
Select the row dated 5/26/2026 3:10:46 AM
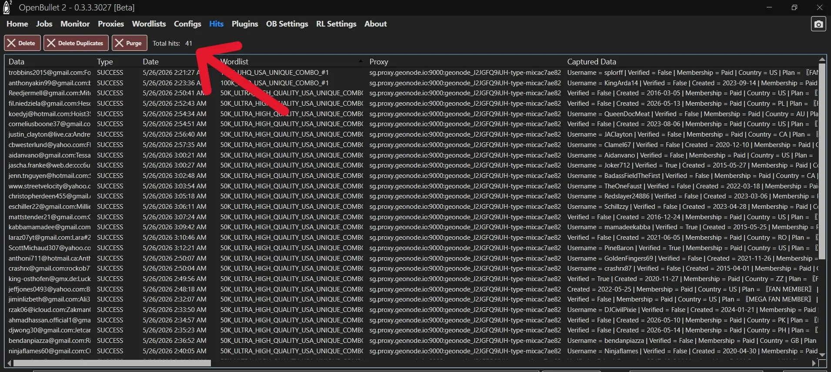(412, 238)
